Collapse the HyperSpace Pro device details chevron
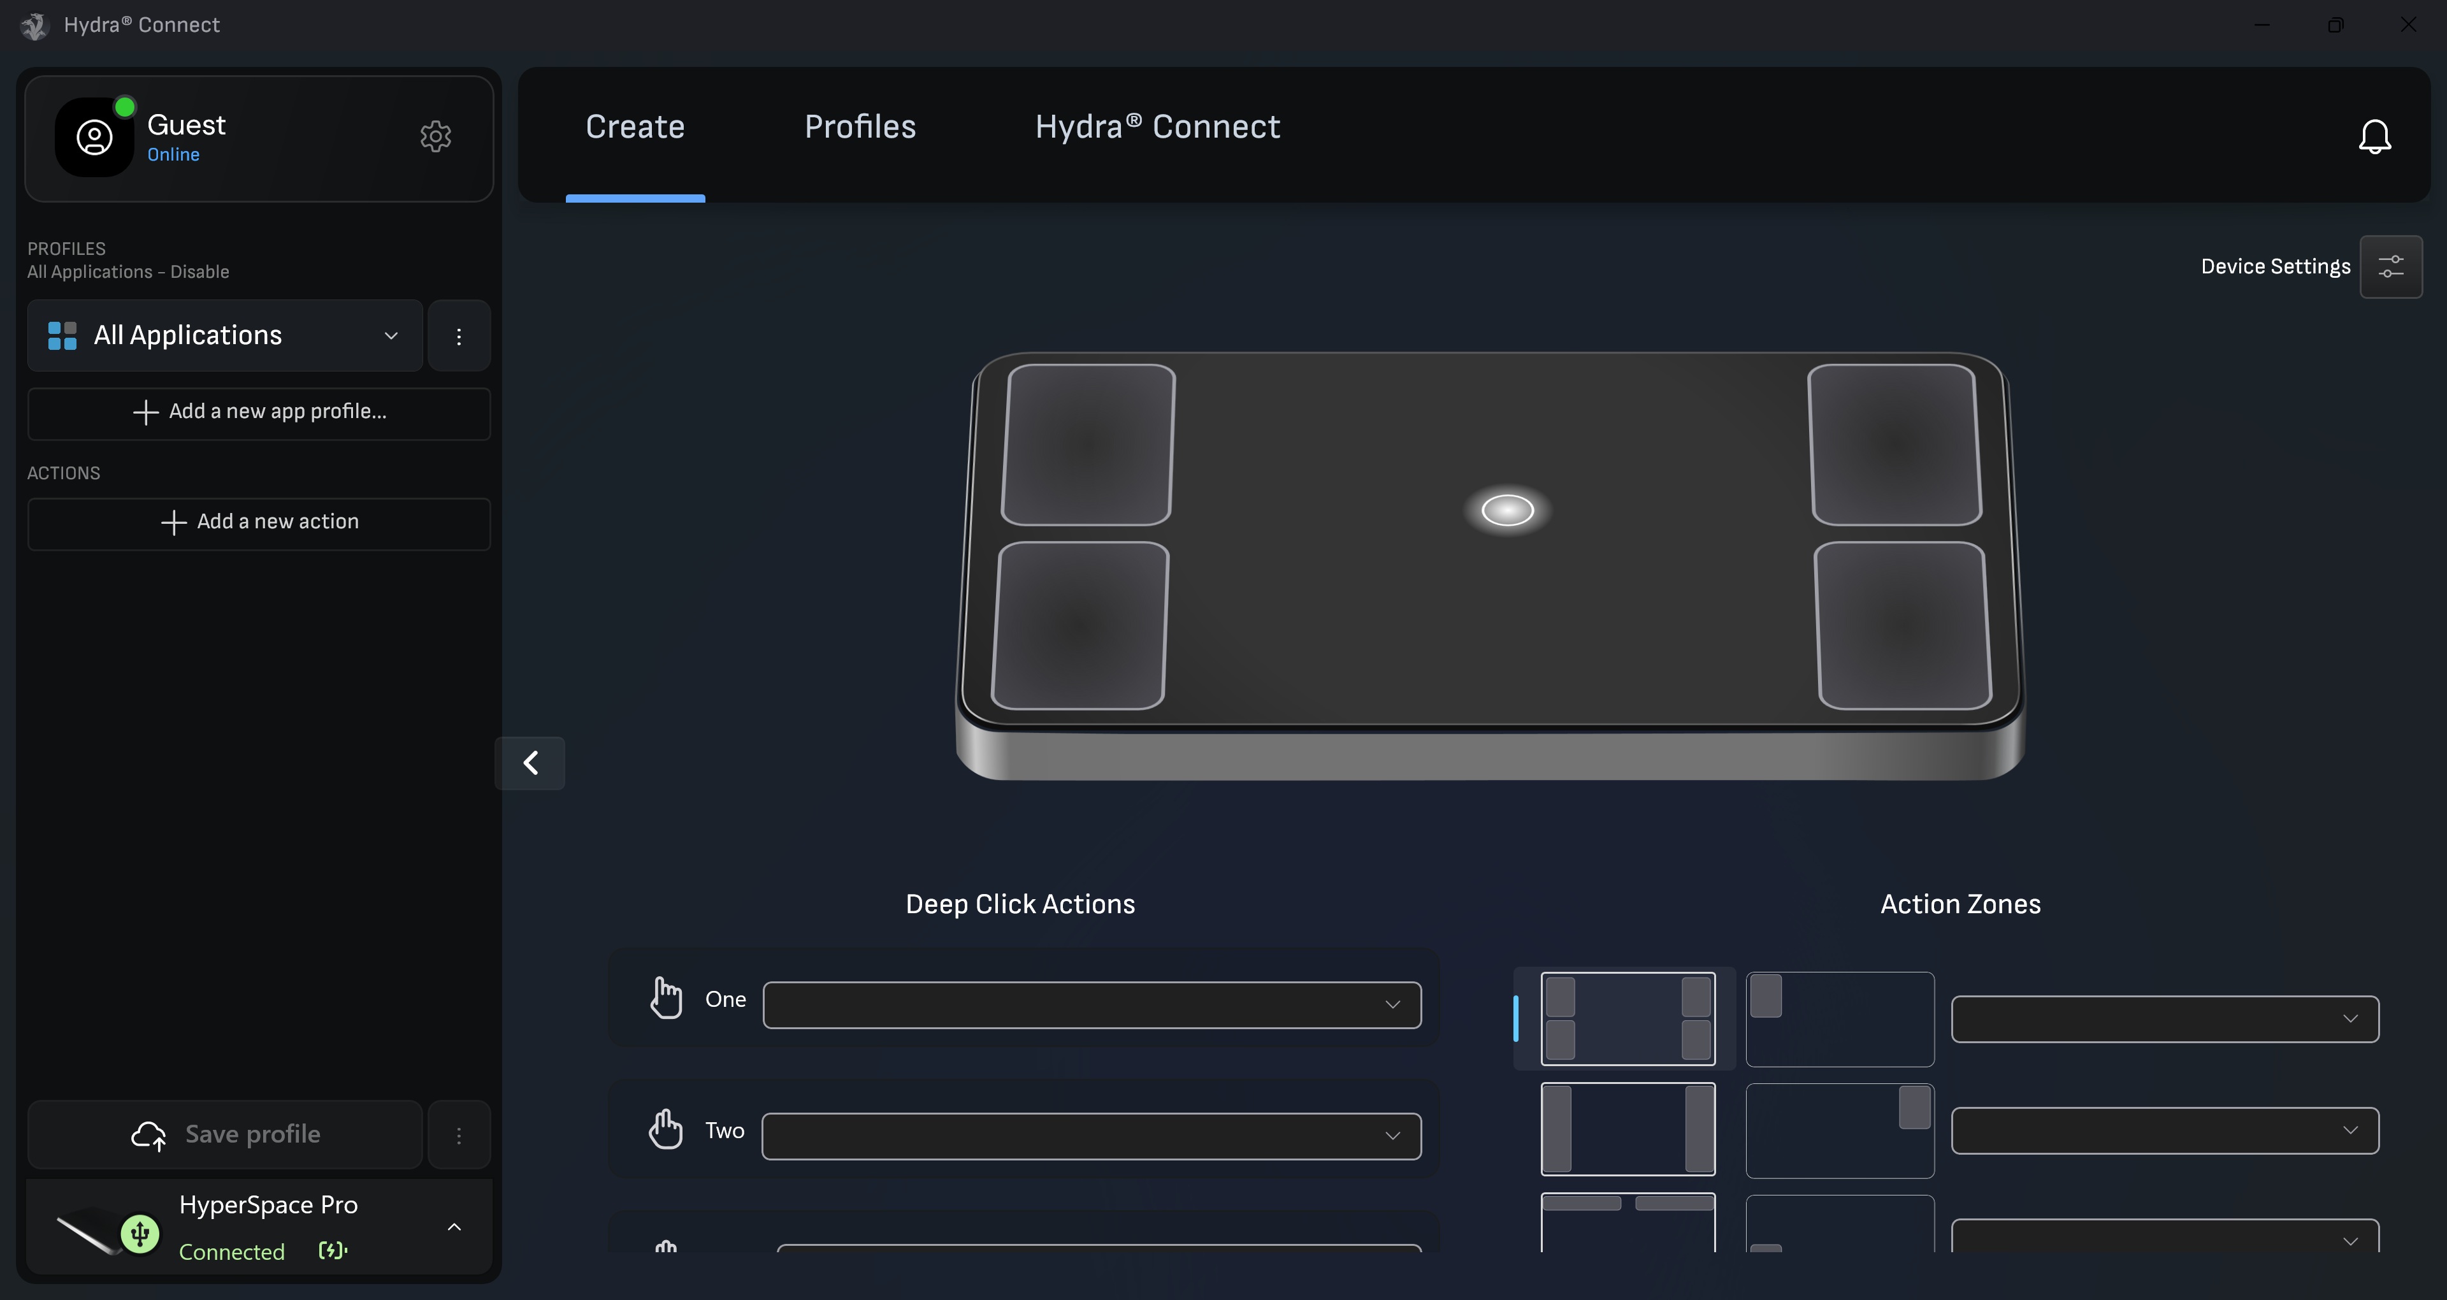The height and width of the screenshot is (1300, 2447). 453,1226
